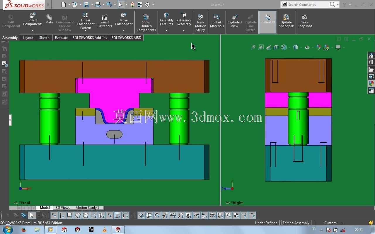Select the Mate tool

[49, 19]
